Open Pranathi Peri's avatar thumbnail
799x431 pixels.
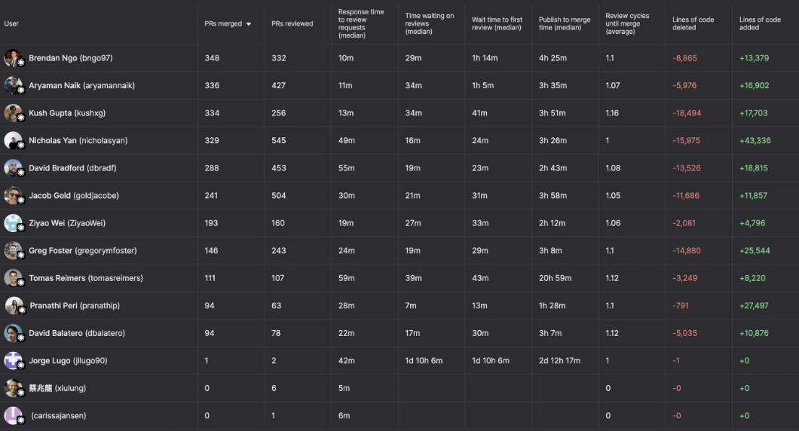click(13, 305)
